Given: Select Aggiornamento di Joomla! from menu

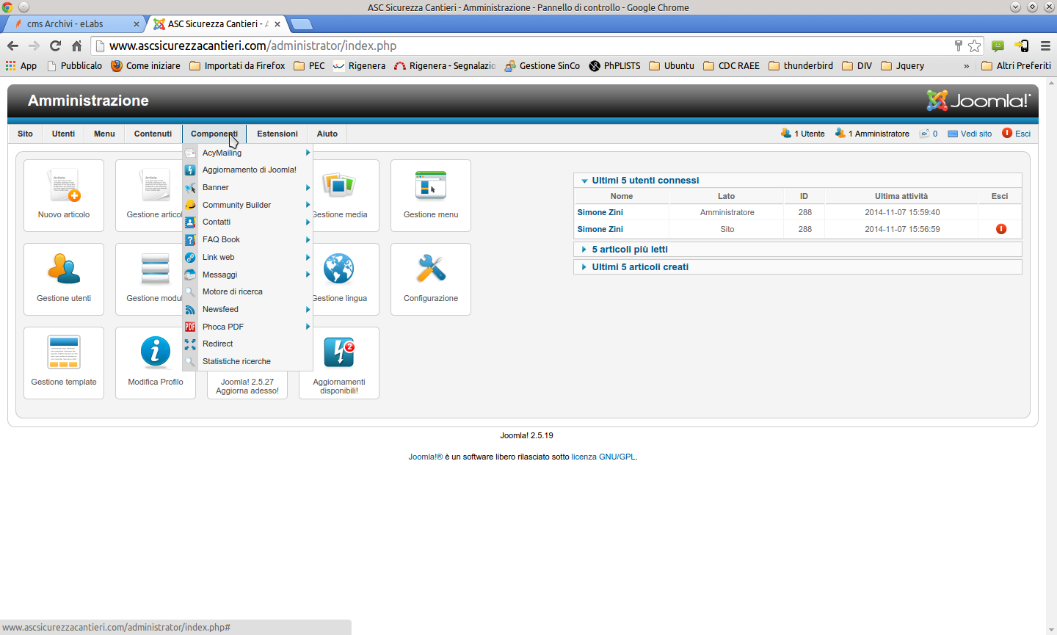Looking at the screenshot, I should [248, 170].
